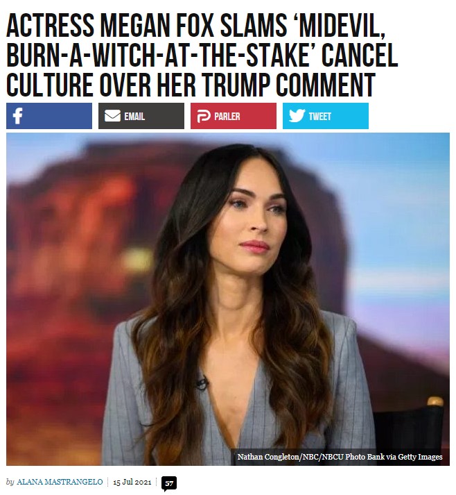Click the "by" byline label
This screenshot has height=495, width=456.
coord(10,483)
